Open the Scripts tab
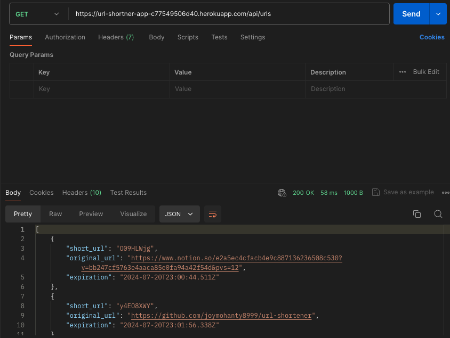The image size is (450, 338). (x=188, y=37)
